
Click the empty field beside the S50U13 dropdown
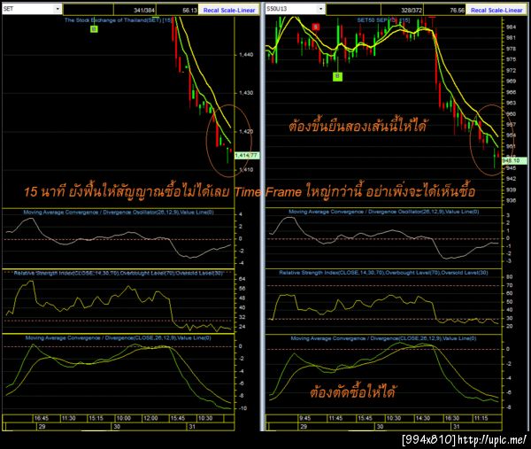[x=353, y=10]
